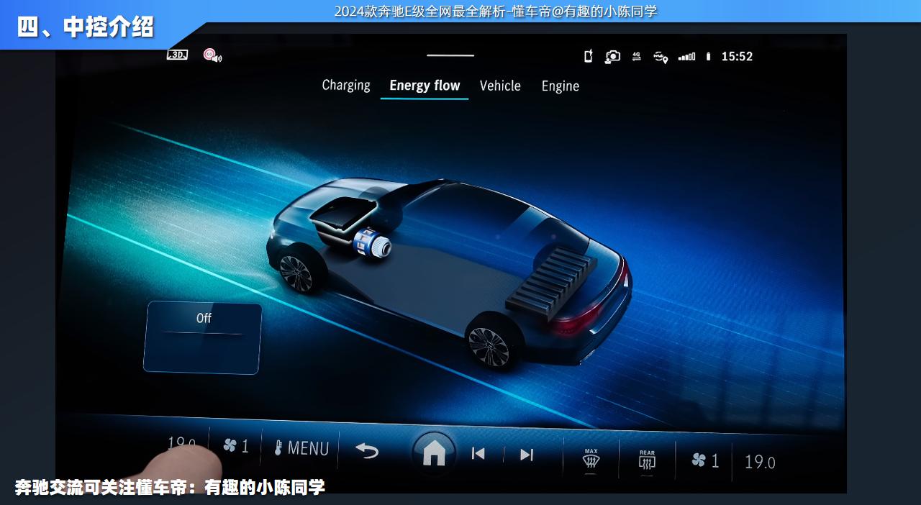Tap the Off status panel
921x505 pixels.
203,337
